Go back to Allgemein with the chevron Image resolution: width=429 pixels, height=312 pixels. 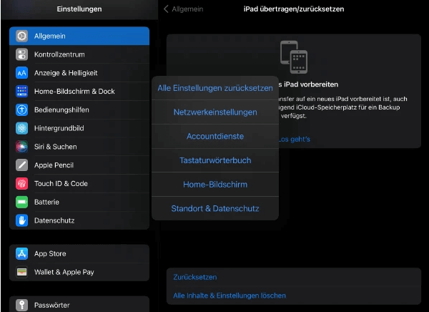click(167, 9)
